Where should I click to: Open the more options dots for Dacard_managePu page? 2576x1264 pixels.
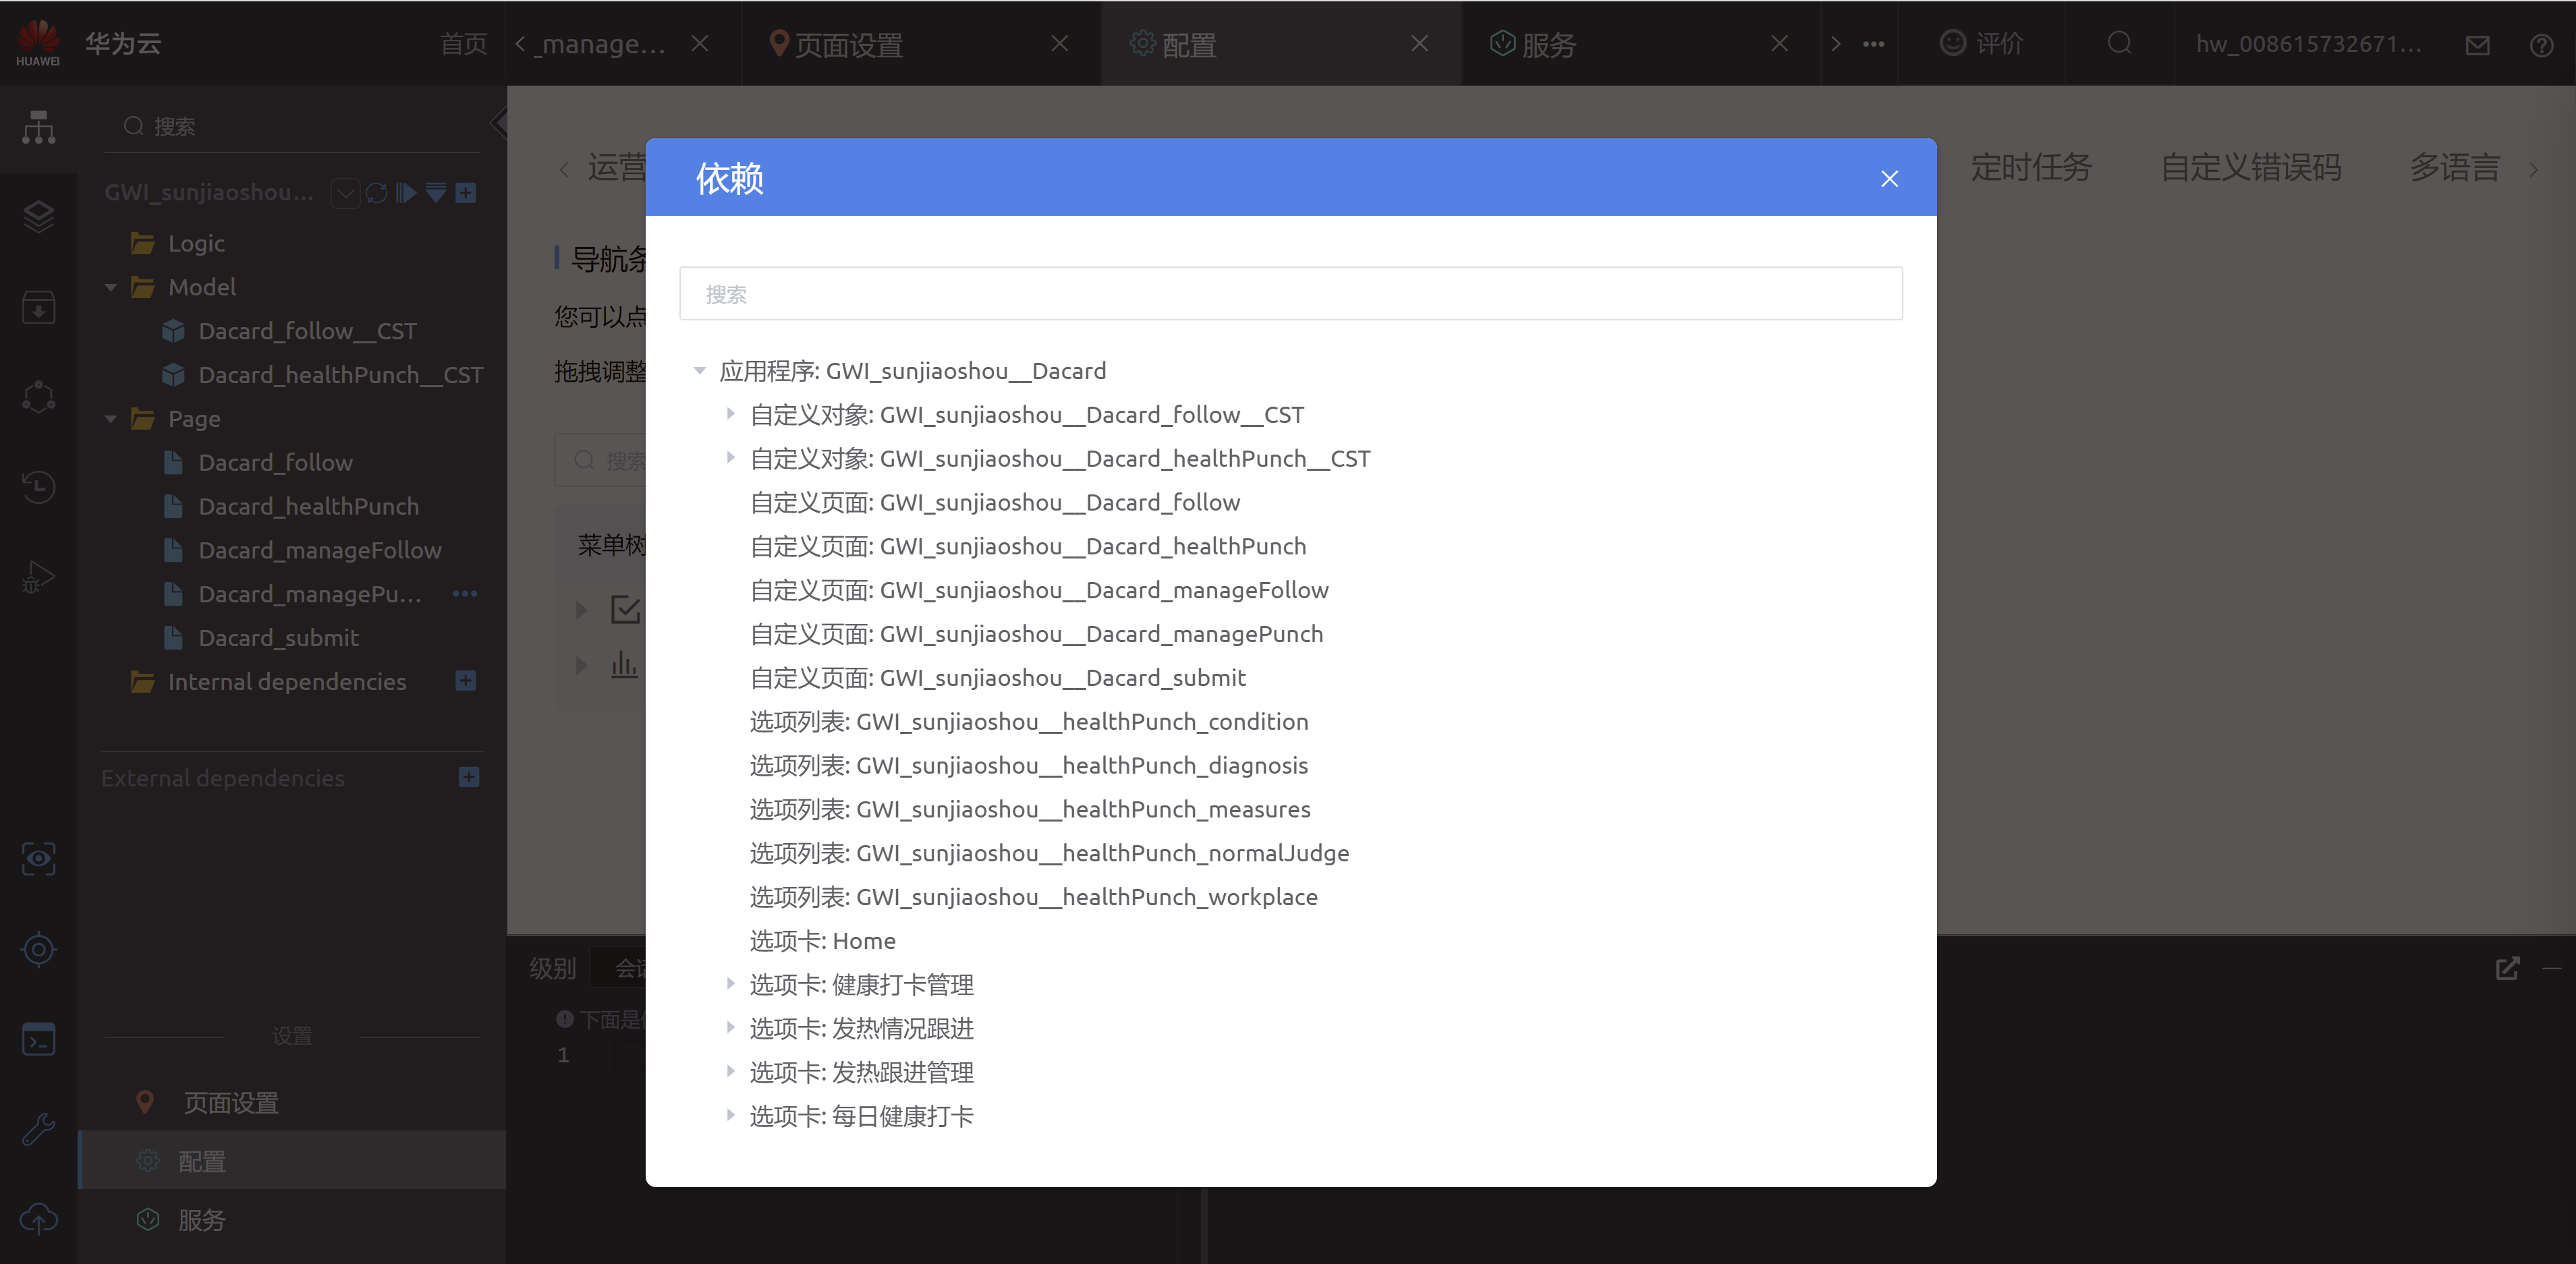(x=465, y=594)
